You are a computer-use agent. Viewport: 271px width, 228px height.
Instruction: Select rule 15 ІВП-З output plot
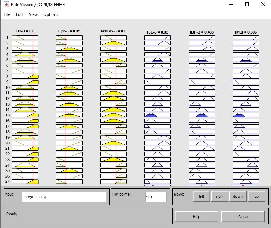pos(202,115)
